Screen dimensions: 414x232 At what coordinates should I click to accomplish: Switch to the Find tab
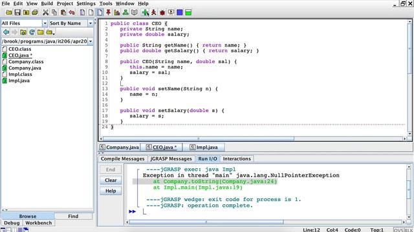(73, 217)
